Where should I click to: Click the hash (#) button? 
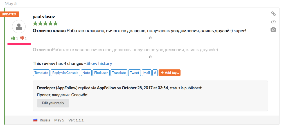pos(155,73)
